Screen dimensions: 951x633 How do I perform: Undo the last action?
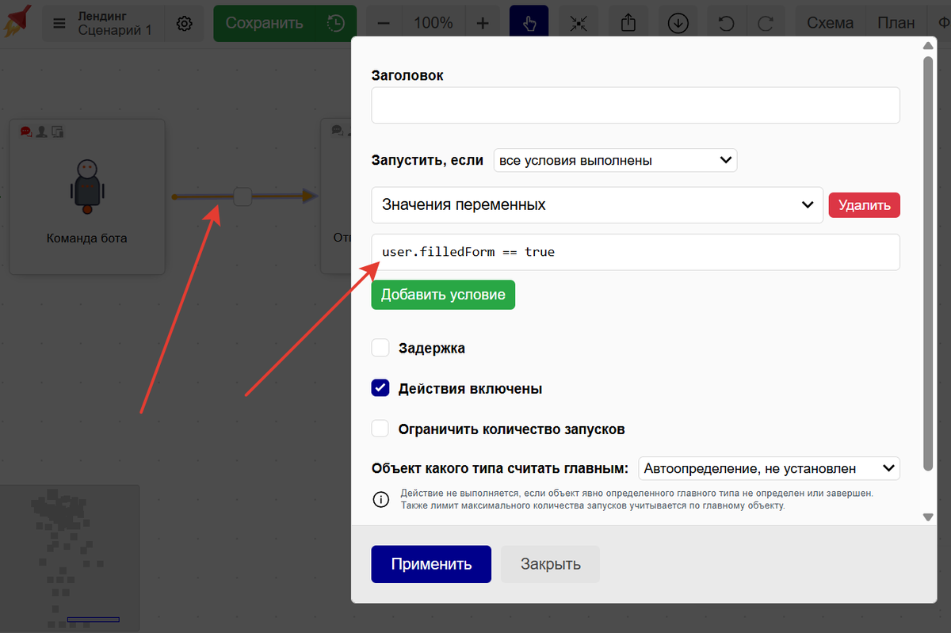coord(727,22)
